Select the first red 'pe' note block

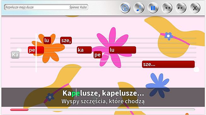[x=36, y=50]
